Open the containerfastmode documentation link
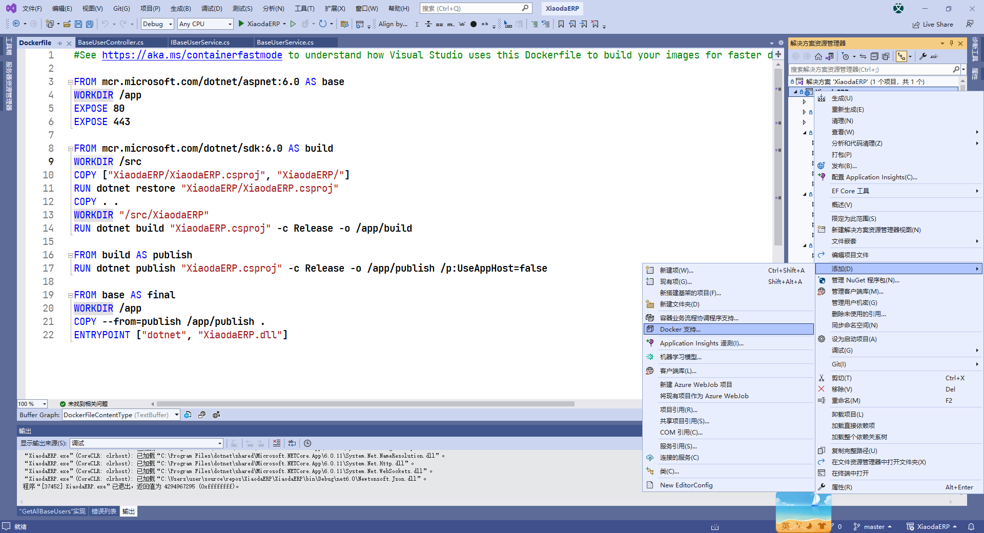 192,55
